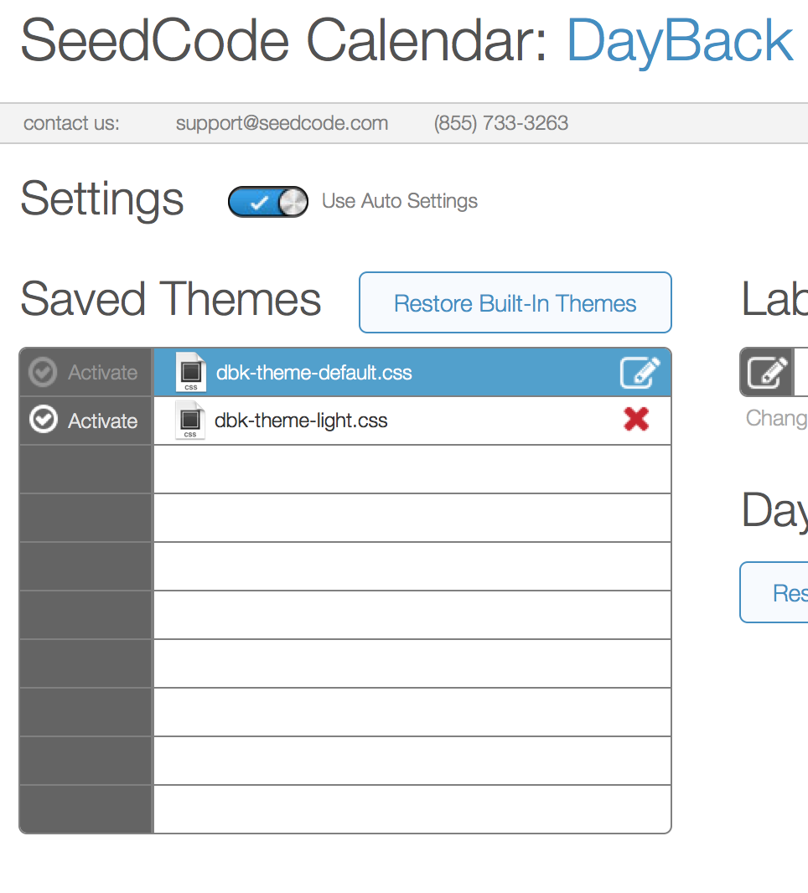
Task: Click Restore Built-In Themes button
Action: point(515,302)
